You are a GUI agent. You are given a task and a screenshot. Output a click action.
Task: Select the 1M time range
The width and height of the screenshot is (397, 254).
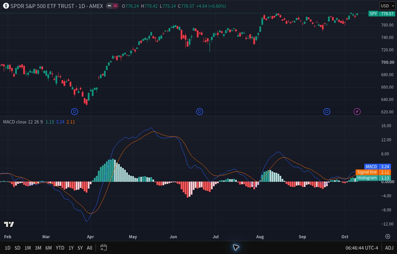28,248
